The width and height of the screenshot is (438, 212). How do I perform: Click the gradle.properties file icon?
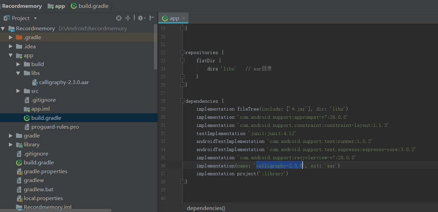[19, 172]
